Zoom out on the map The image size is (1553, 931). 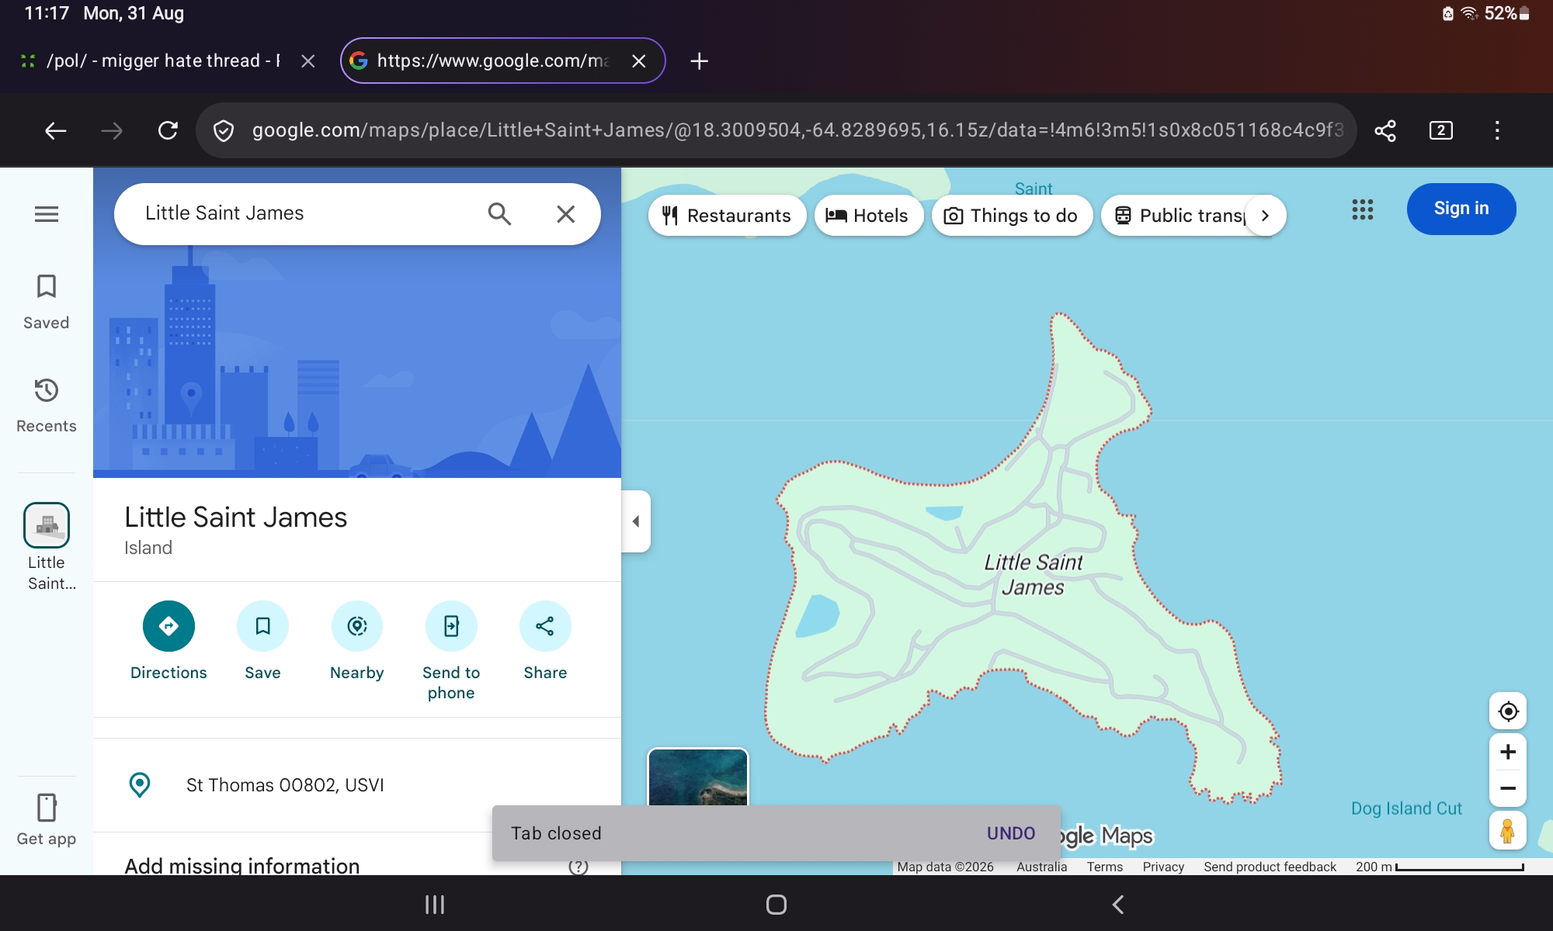(x=1508, y=788)
